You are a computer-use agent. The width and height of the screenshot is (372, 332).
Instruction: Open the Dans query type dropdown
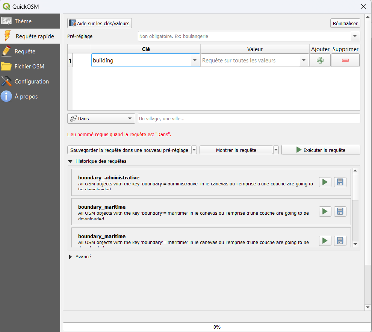[101, 118]
